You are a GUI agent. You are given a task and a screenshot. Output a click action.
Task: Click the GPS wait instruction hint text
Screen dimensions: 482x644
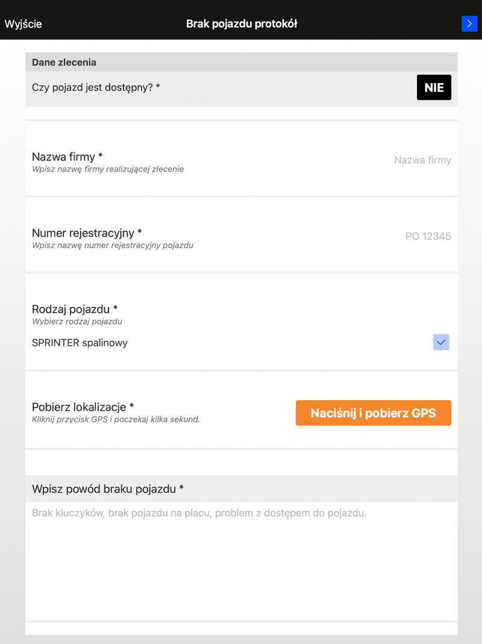pos(116,419)
